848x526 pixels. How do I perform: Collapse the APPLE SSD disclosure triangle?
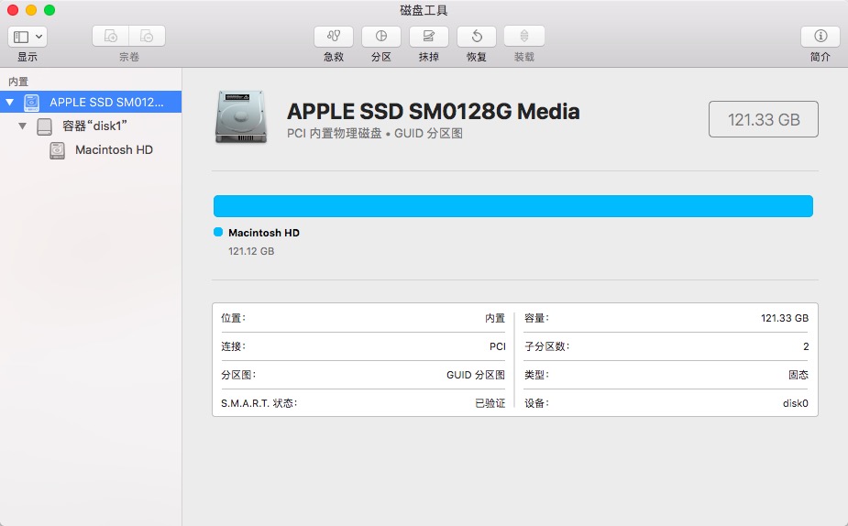pyautogui.click(x=9, y=103)
